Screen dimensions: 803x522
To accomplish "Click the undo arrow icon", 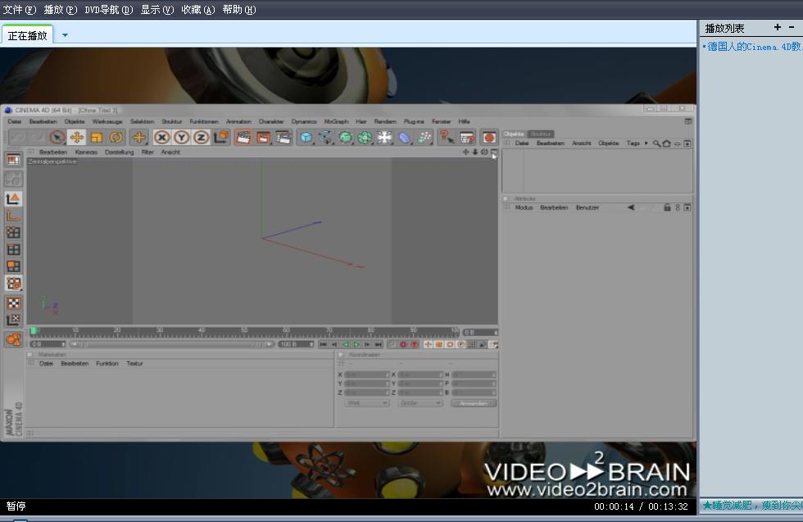I will pos(17,137).
